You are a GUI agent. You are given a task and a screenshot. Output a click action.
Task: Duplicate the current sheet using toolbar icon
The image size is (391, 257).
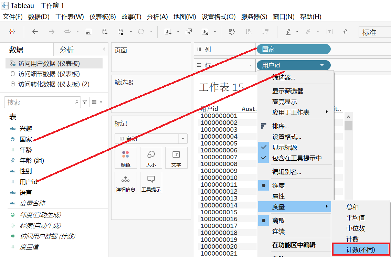[x=189, y=31]
